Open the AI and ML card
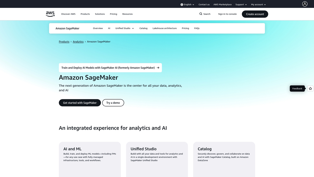This screenshot has height=177, width=314. (x=90, y=159)
